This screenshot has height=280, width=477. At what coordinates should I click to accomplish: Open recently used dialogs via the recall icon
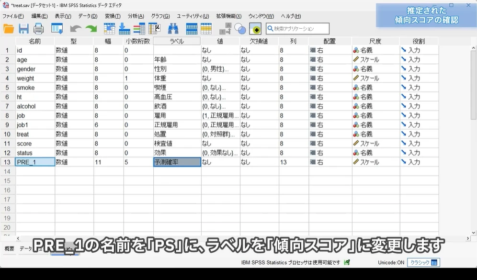tap(57, 29)
